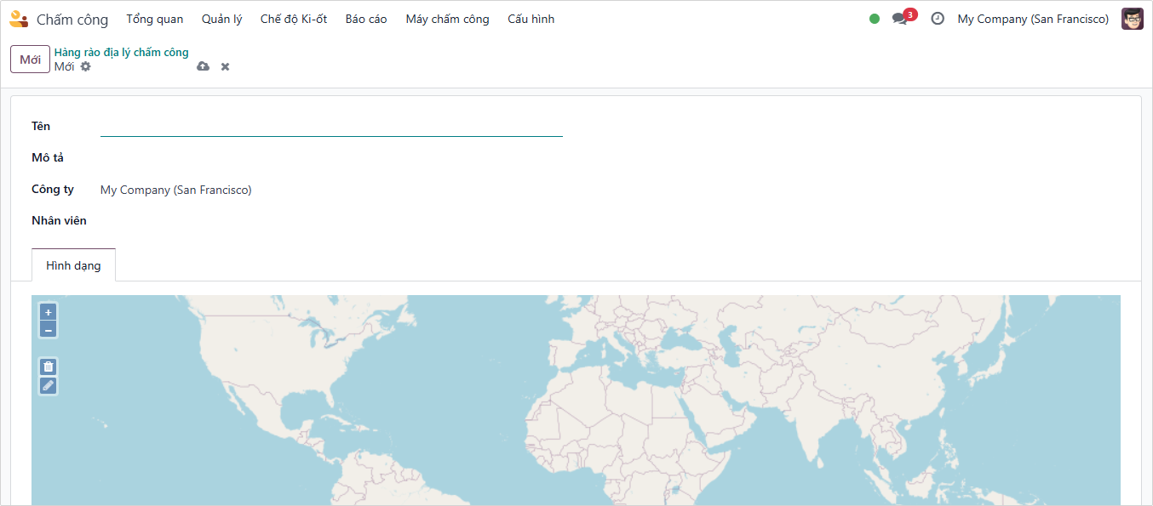Open the Báo cáo menu

click(x=366, y=19)
